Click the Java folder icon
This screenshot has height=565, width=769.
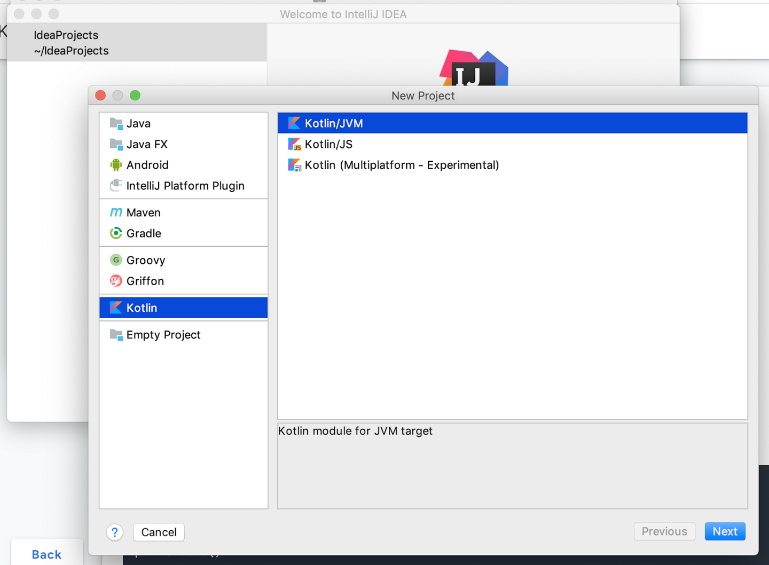116,123
